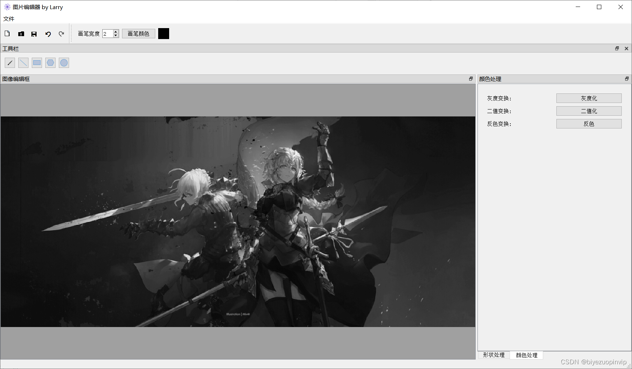Select the rectangle shape tool

click(x=37, y=63)
